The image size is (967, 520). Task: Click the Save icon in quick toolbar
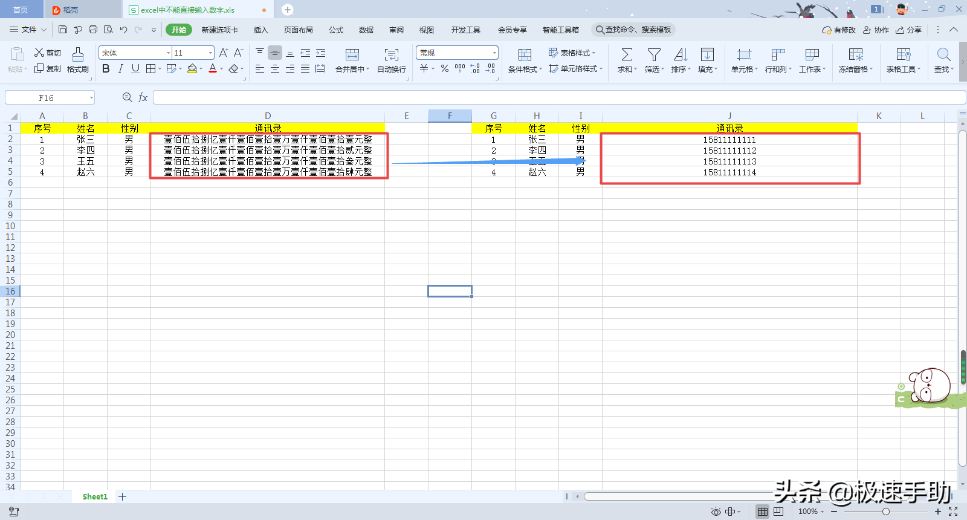point(63,29)
